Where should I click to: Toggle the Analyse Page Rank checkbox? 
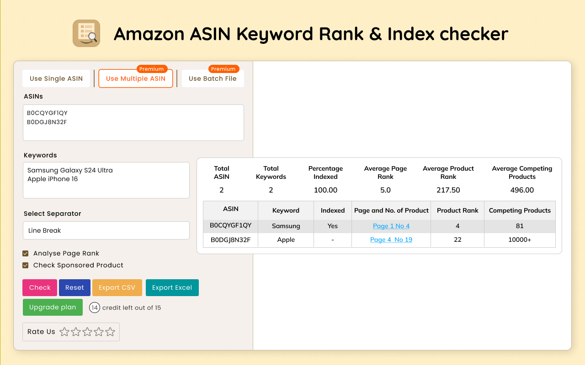tap(26, 253)
